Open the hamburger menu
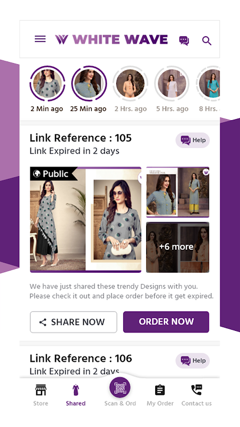The height and width of the screenshot is (427, 240). click(x=40, y=39)
